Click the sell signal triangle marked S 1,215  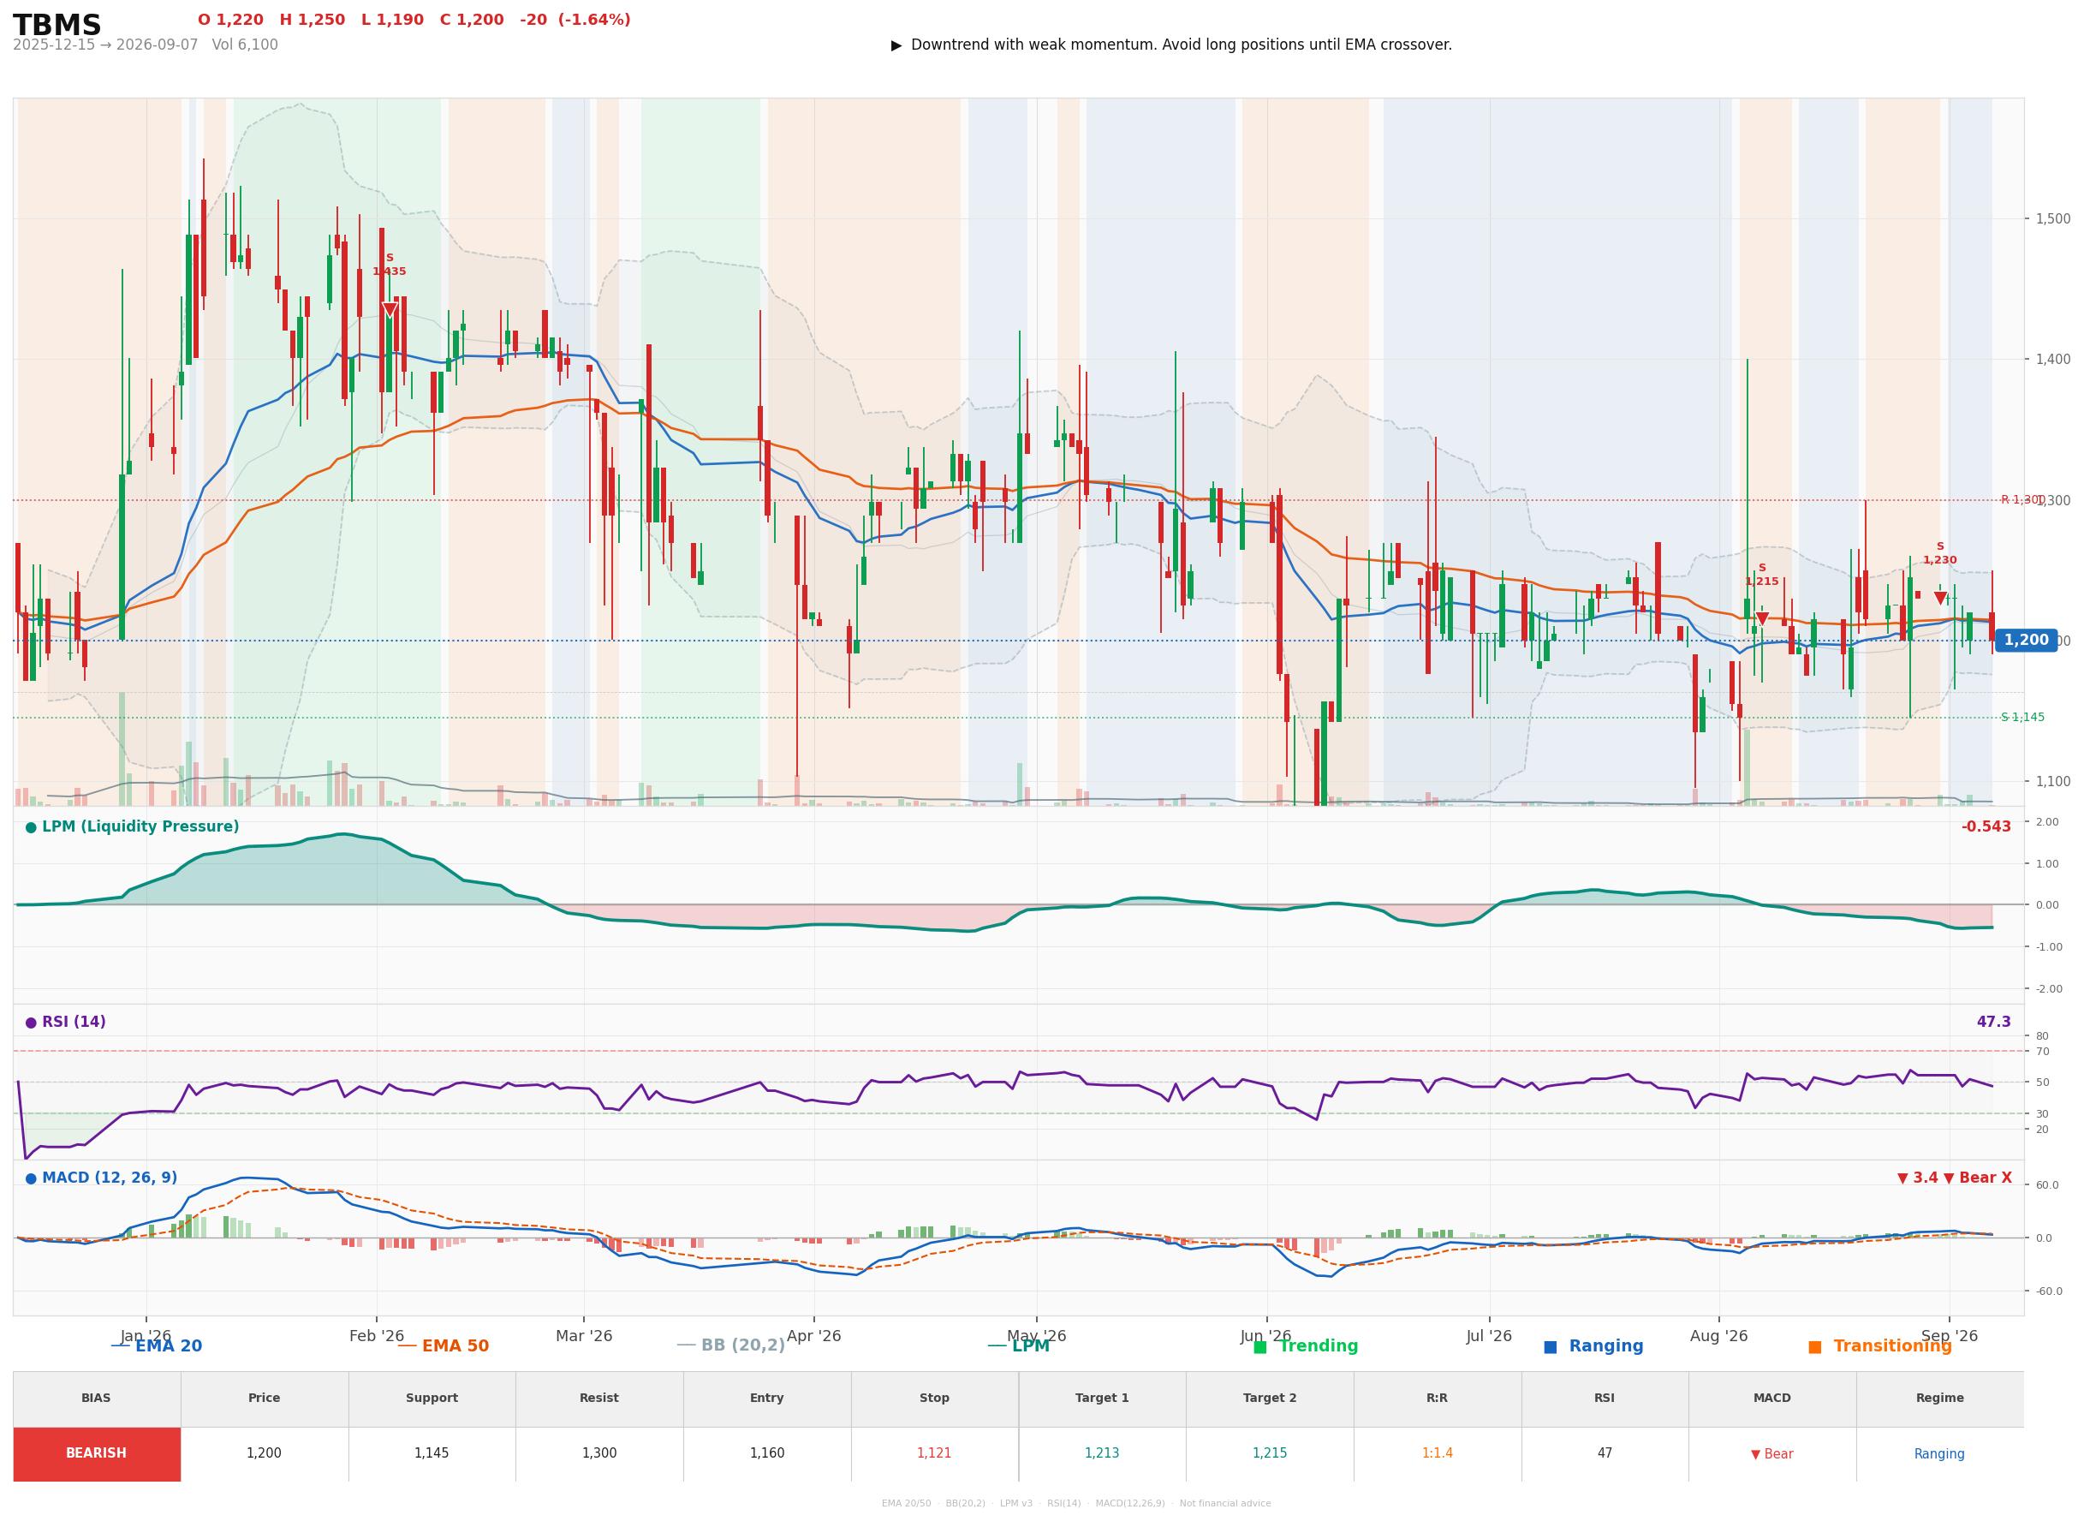coord(1762,620)
